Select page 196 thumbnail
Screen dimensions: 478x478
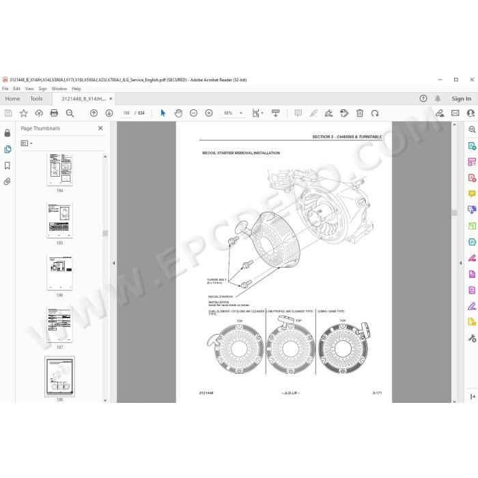(59, 272)
